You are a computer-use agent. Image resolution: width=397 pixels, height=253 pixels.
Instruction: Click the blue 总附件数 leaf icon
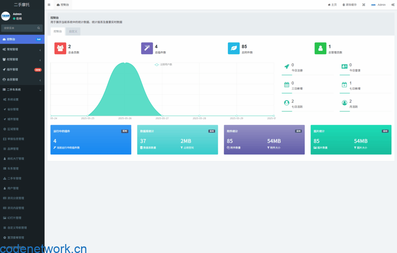coord(234,49)
